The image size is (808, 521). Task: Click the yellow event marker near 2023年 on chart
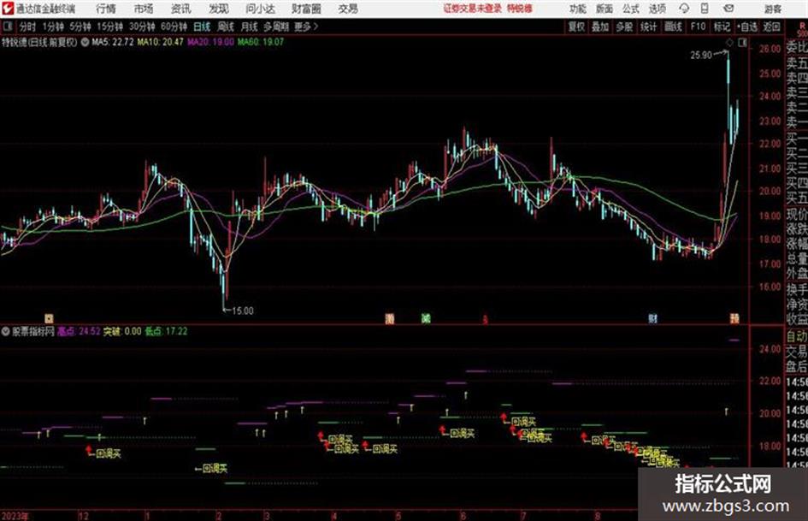point(49,318)
